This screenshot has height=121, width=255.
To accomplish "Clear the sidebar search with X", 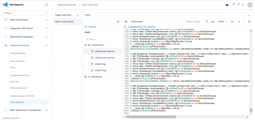I will pos(47,13).
